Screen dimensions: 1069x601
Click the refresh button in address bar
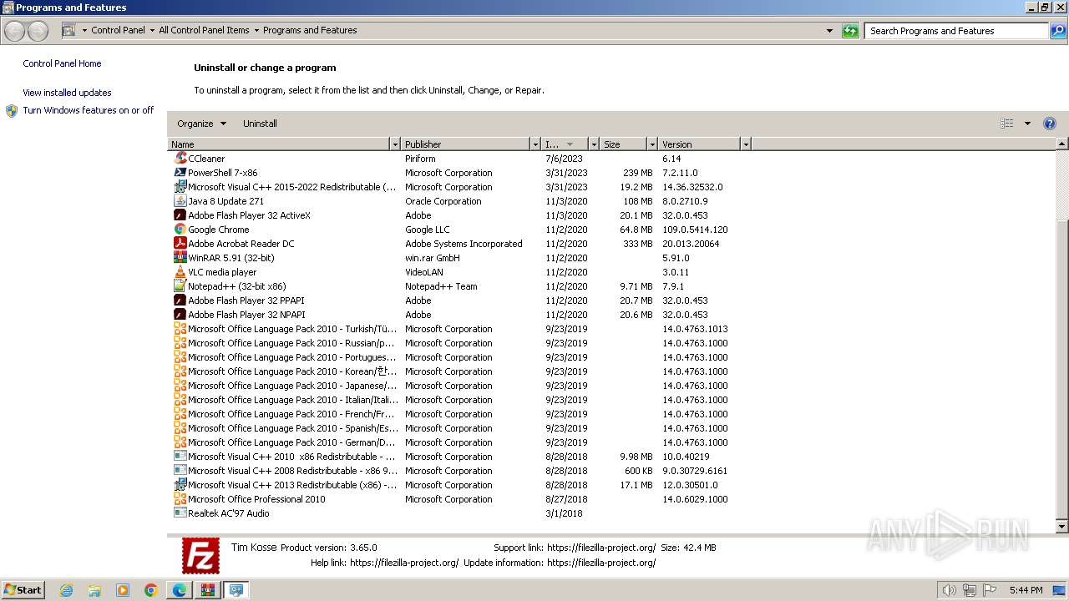tap(850, 31)
